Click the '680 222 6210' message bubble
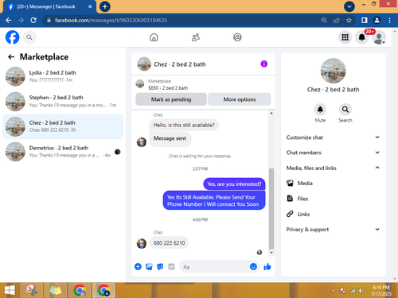Screen dimensions: 398x298 pyautogui.click(x=169, y=243)
